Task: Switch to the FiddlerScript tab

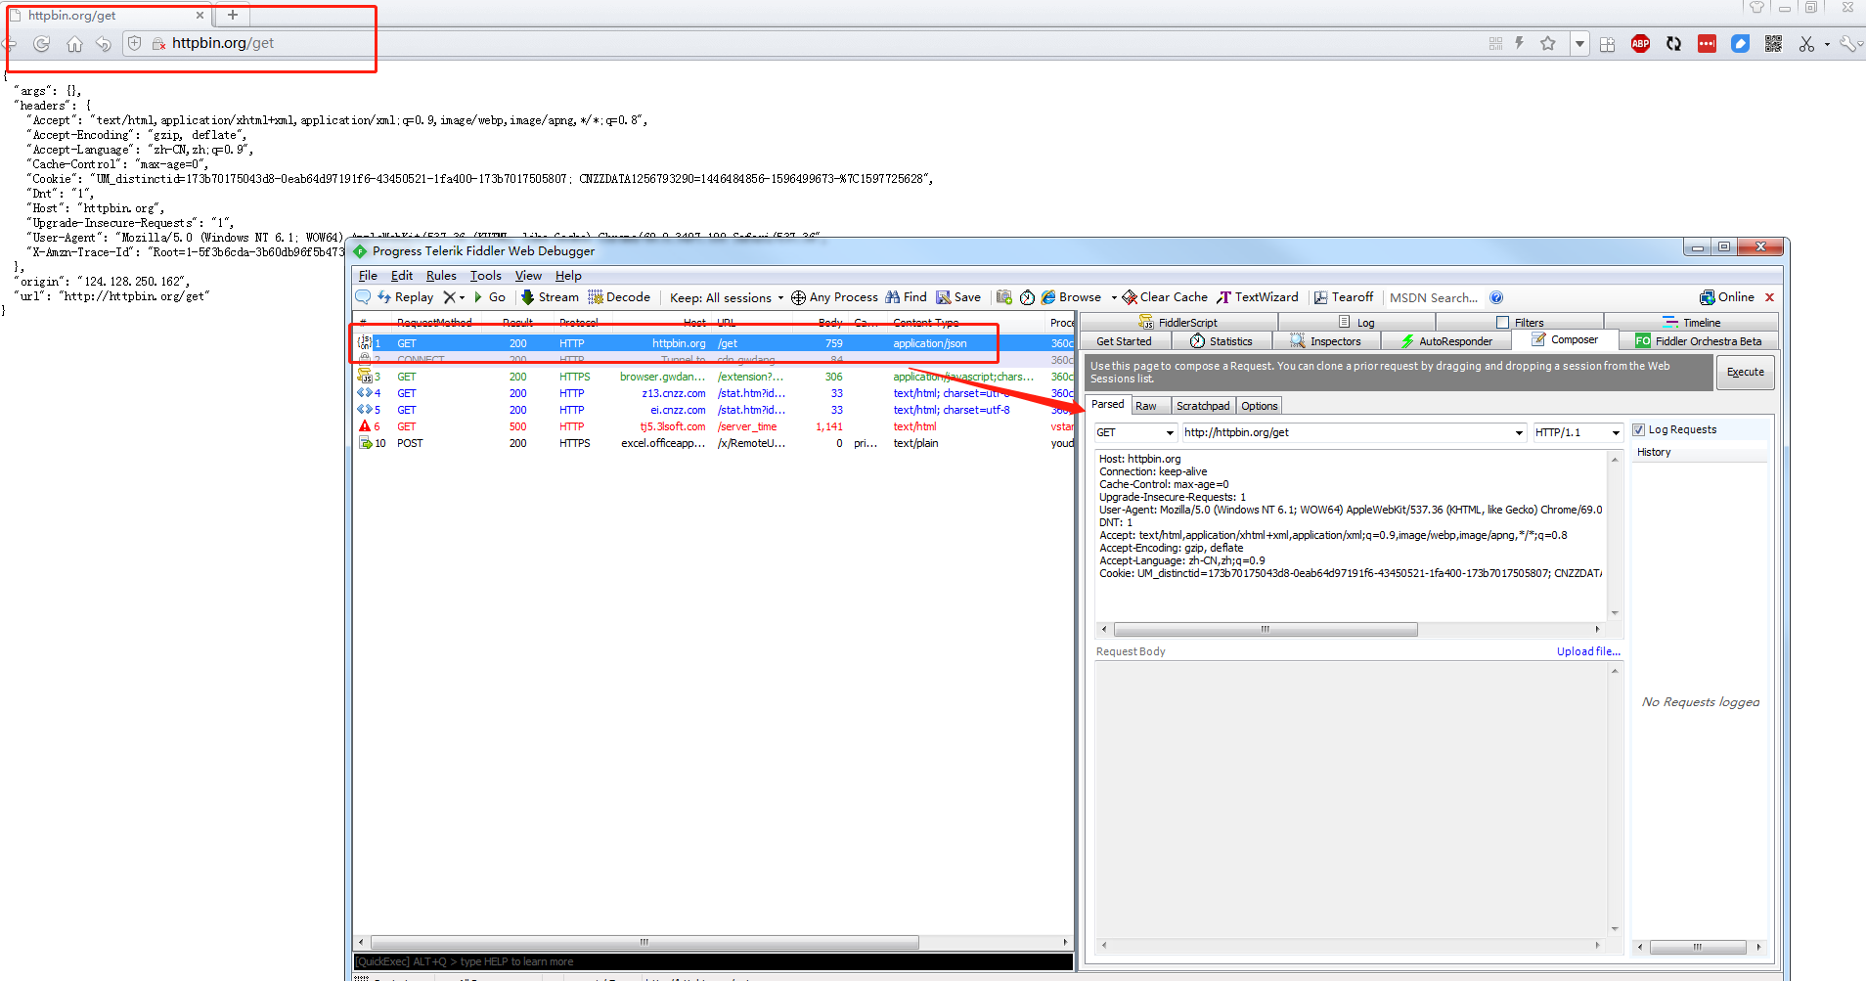Action: (1177, 322)
